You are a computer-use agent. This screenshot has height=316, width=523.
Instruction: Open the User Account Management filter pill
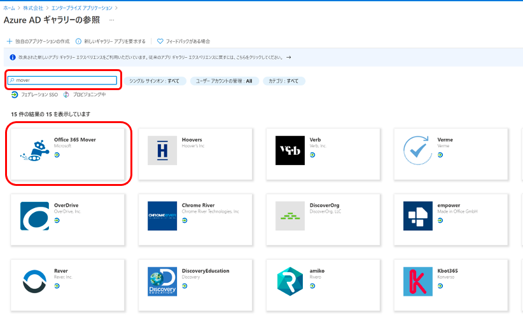click(225, 81)
